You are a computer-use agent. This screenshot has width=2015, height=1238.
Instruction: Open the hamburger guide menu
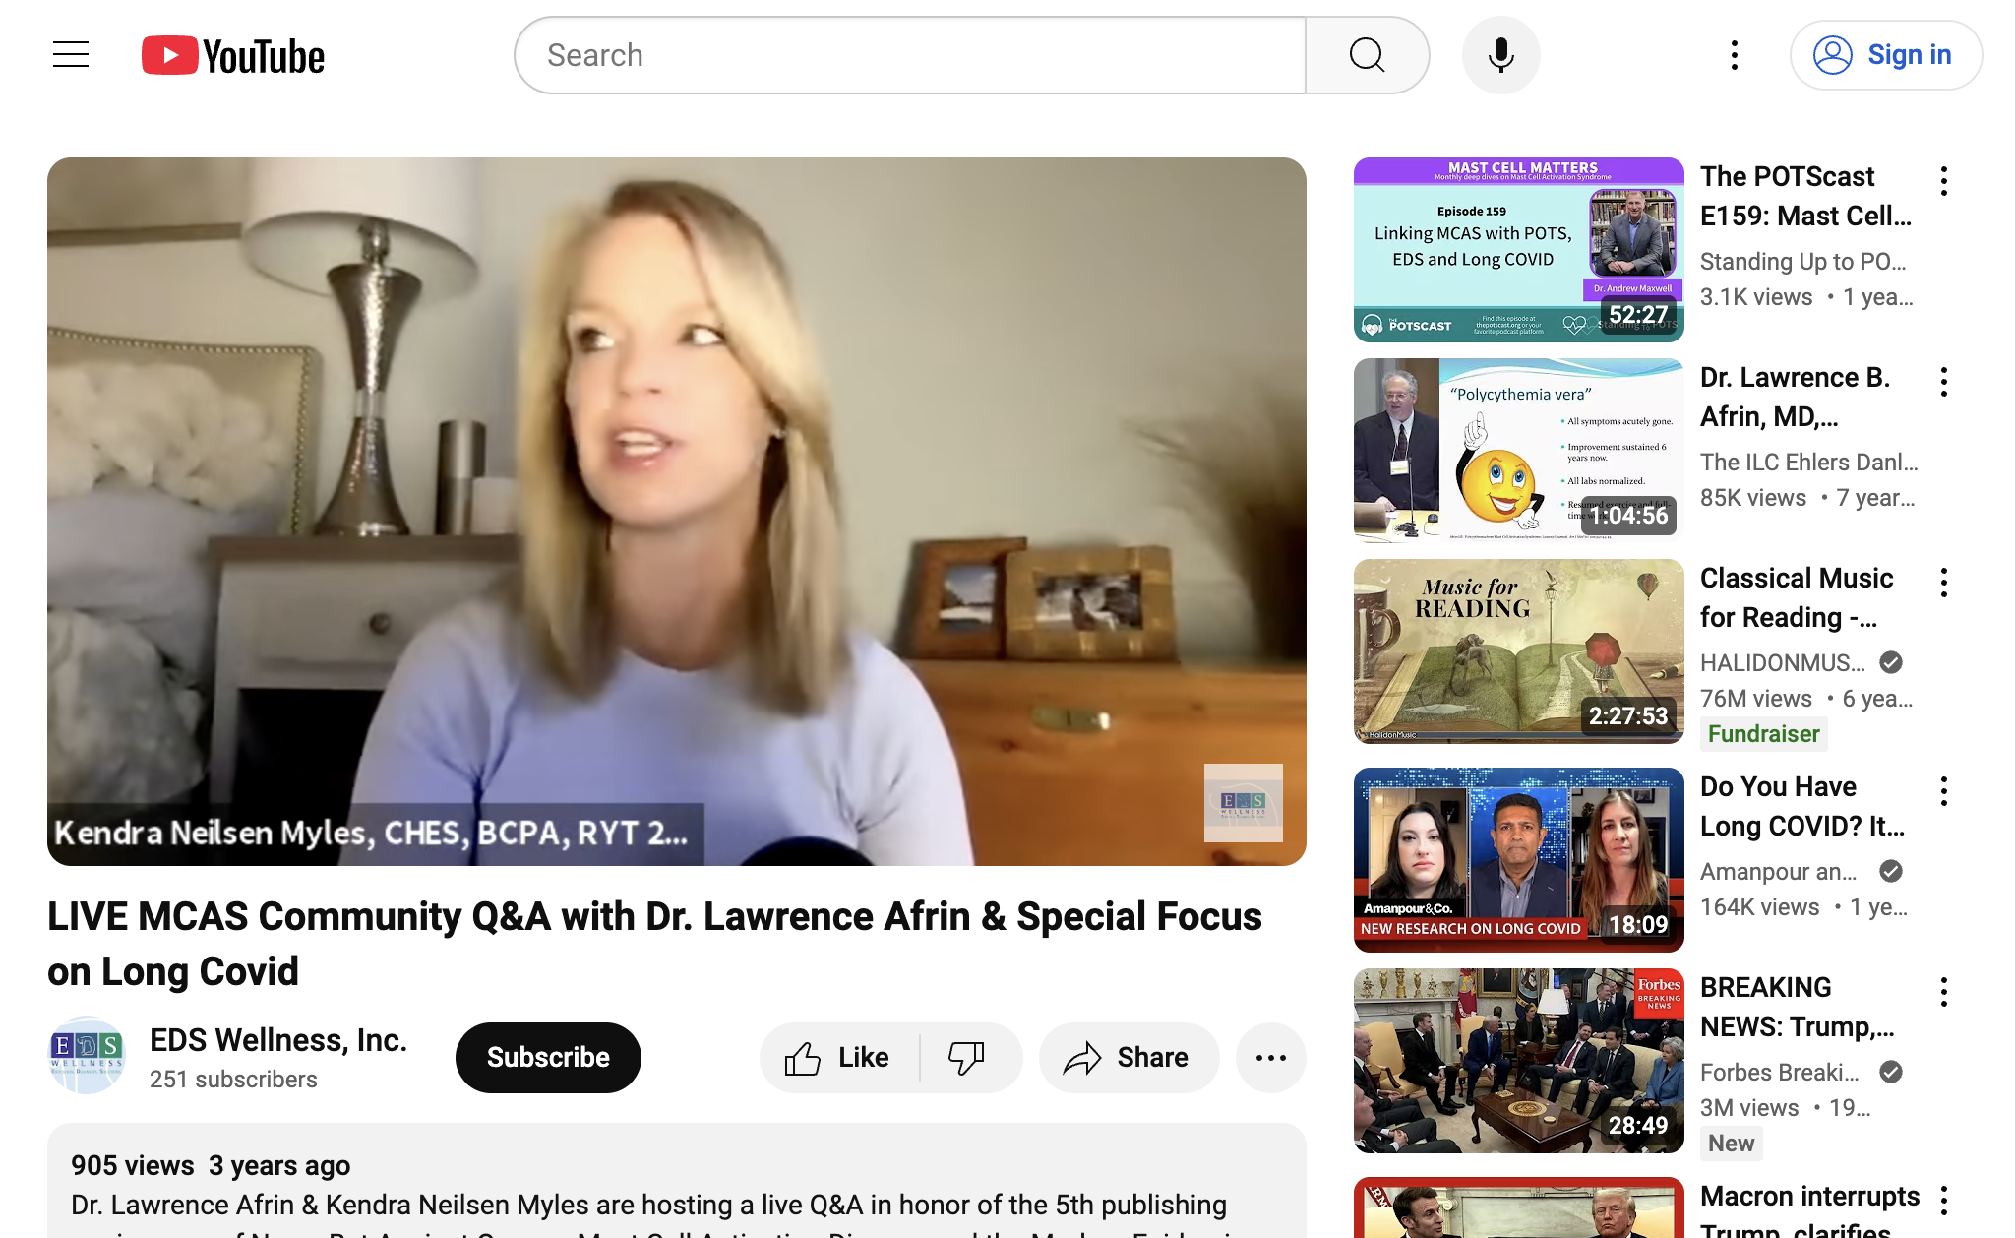[x=71, y=55]
